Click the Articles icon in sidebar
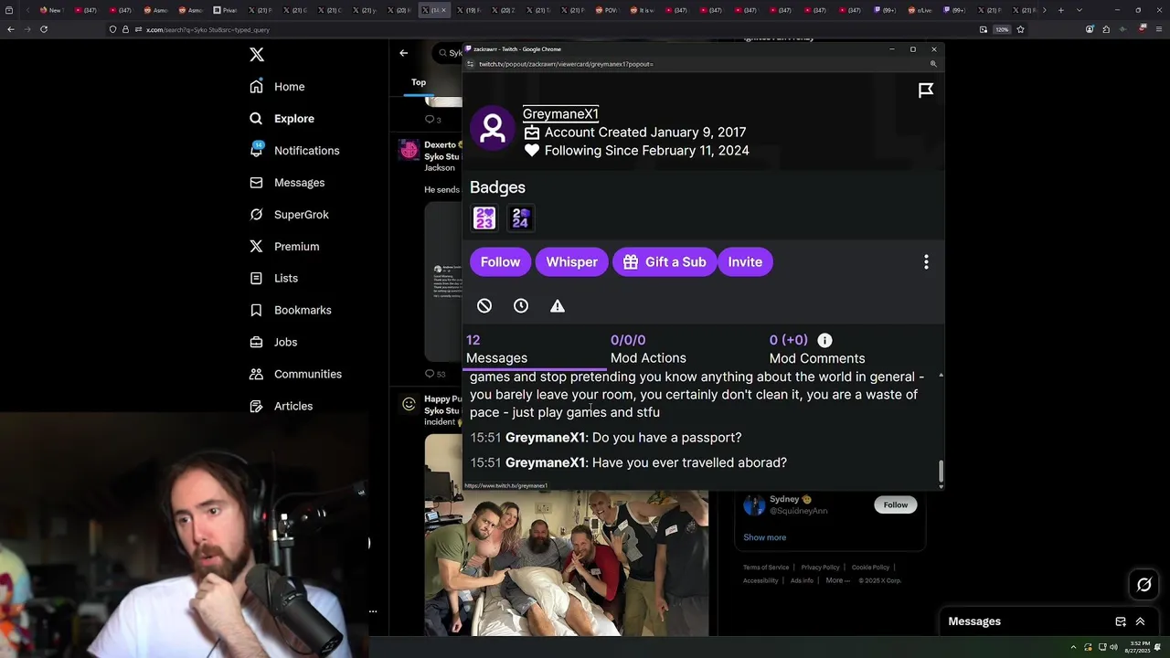 [257, 406]
